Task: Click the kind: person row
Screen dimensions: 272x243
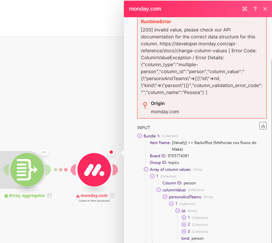Action: (193, 238)
